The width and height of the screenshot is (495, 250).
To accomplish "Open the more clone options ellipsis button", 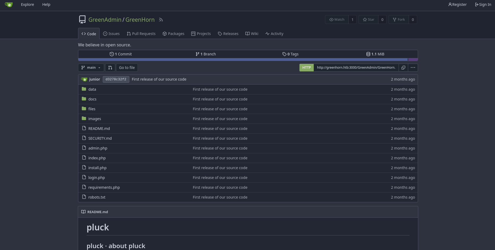I will pos(413,68).
